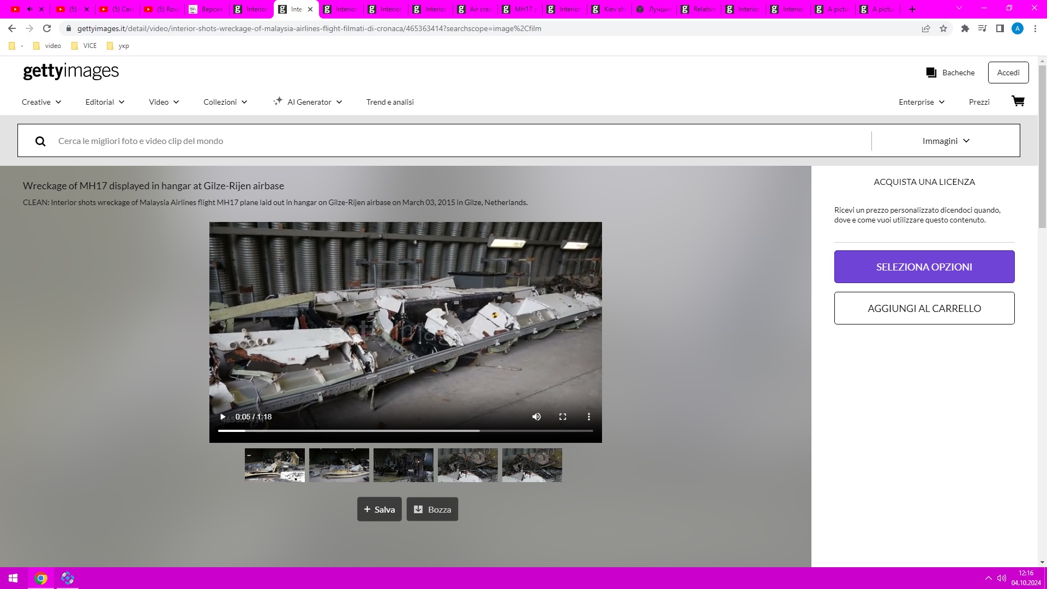Open Windows Start menu
Viewport: 1047px width, 589px height.
coord(13,578)
